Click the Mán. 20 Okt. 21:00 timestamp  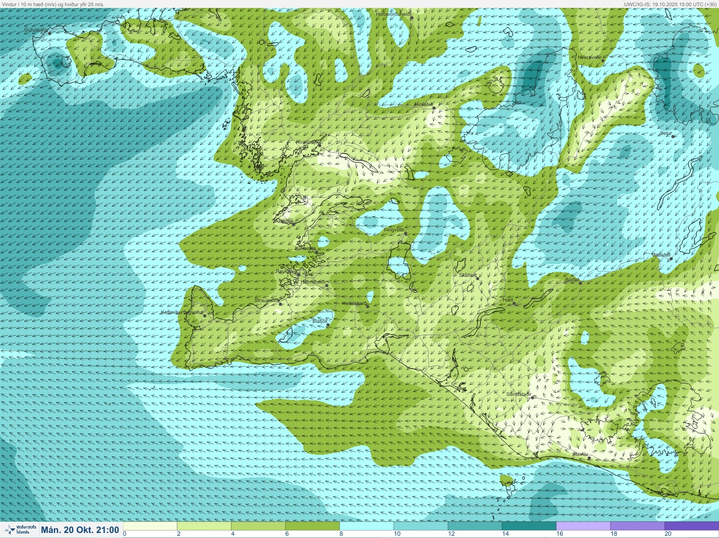pos(80,530)
